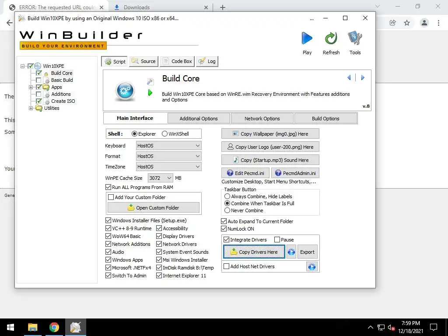Open the Format dropdown
This screenshot has height=336, width=448.
pyautogui.click(x=168, y=156)
